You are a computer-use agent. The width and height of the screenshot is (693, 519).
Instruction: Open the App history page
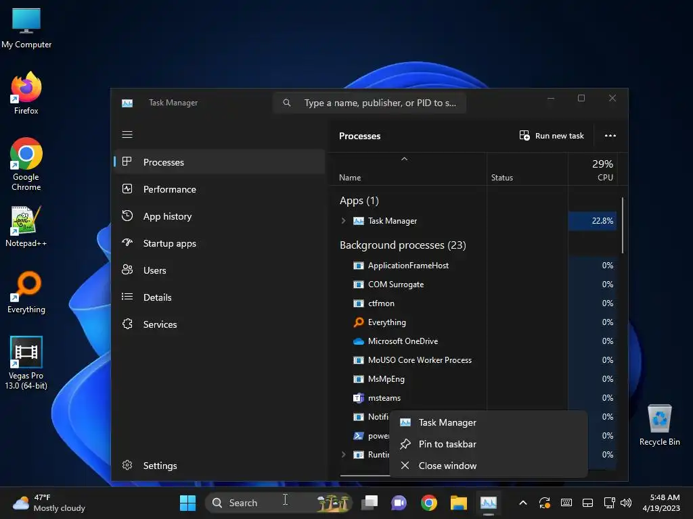click(x=220, y=216)
